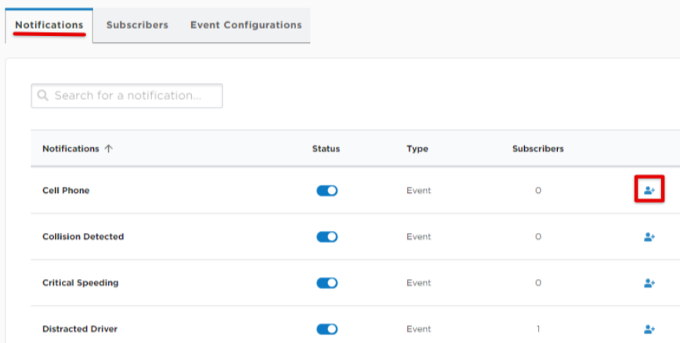Image resolution: width=680 pixels, height=343 pixels.
Task: Toggle the Critical Speeding status switch
Action: coord(327,283)
